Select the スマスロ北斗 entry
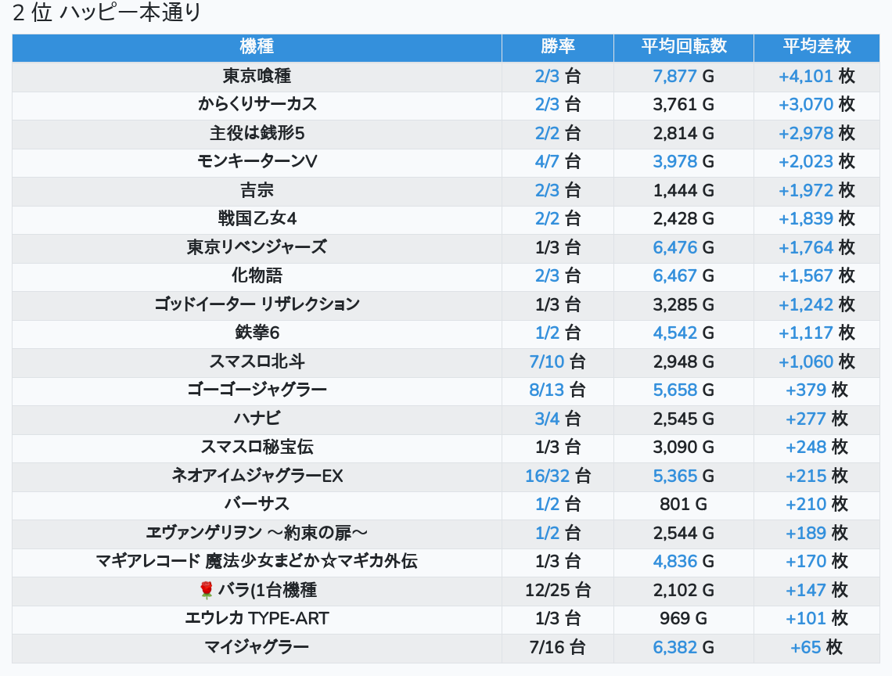The width and height of the screenshot is (892, 676). [x=257, y=361]
